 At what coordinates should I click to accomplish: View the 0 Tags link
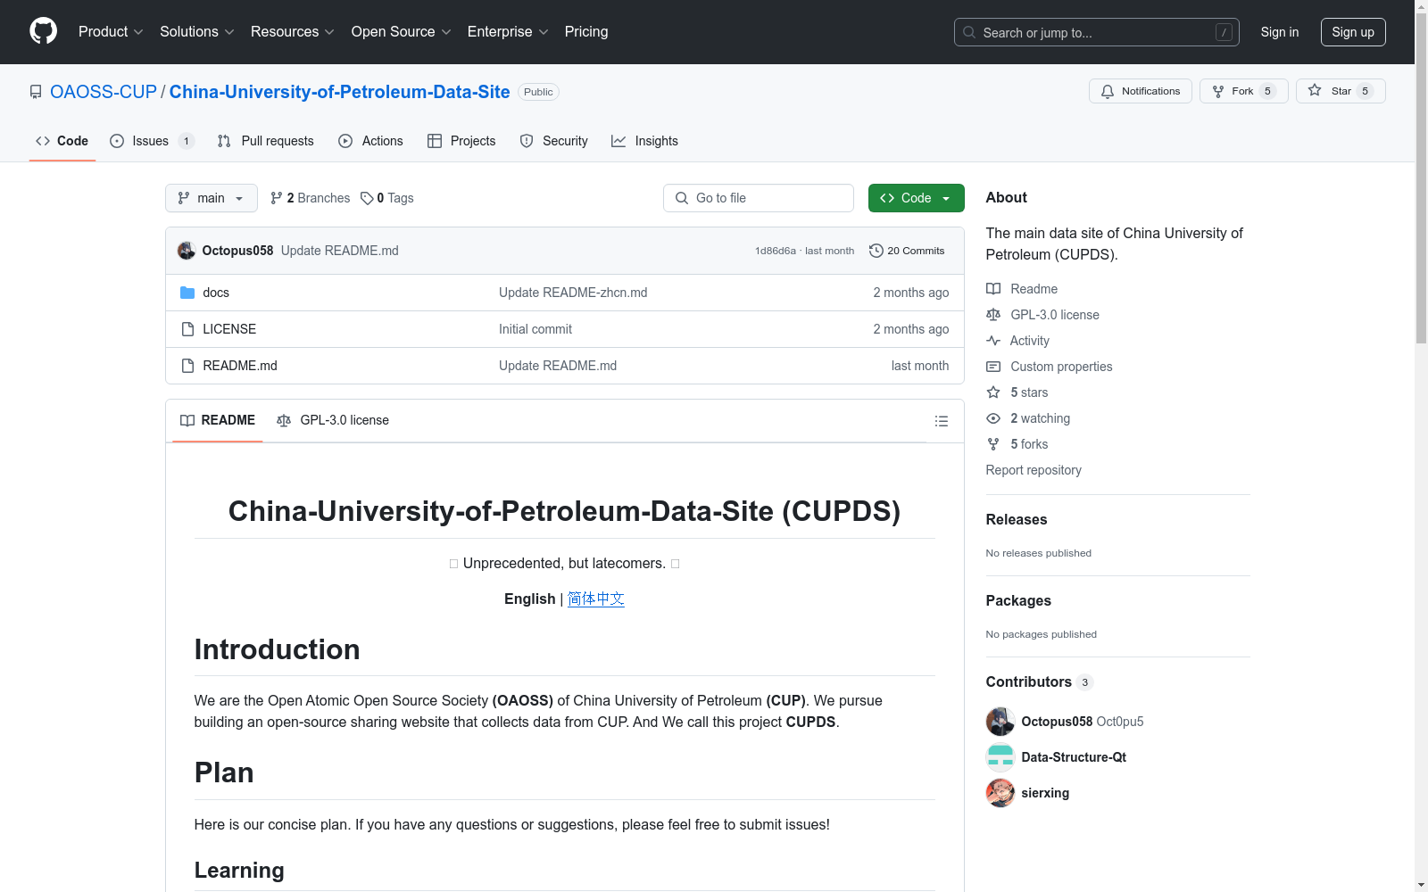point(387,198)
